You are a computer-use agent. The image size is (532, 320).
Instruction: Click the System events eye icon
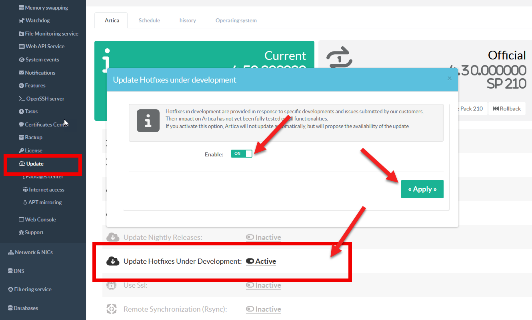22,60
